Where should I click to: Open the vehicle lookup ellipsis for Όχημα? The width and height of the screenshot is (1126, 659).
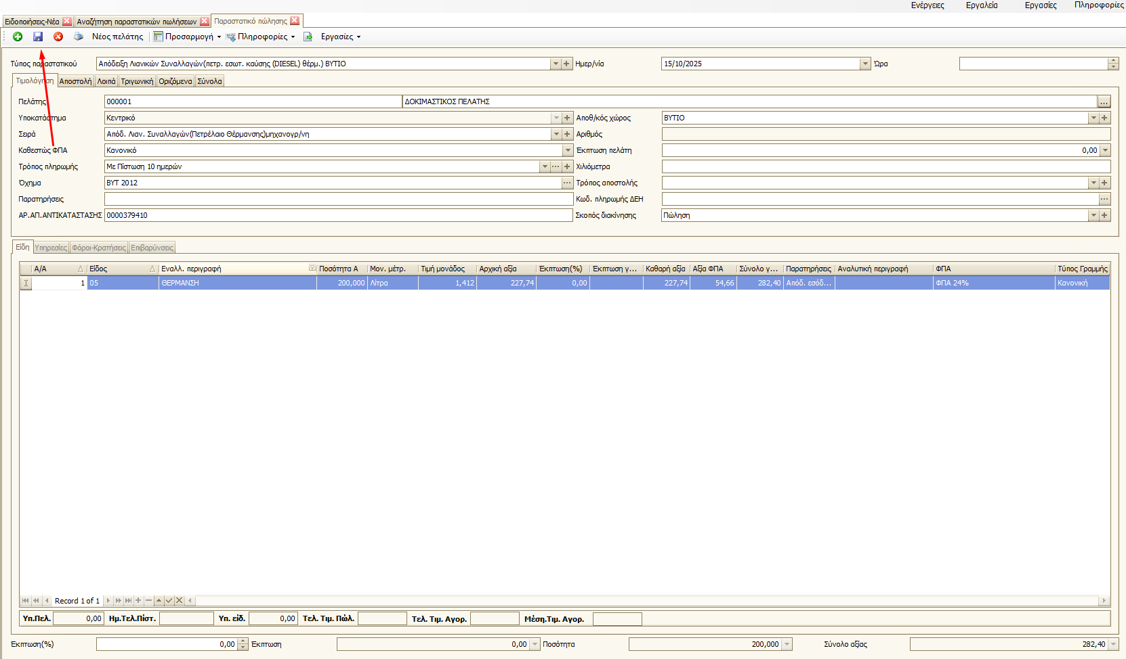click(567, 183)
